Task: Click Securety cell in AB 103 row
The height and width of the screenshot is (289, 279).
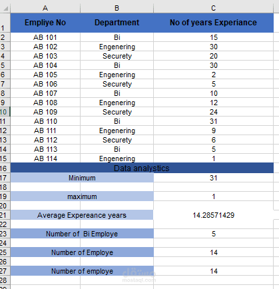Action: coord(117,56)
